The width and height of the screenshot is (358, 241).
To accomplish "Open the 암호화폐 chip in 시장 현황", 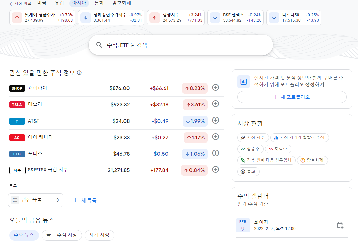I will [312, 160].
